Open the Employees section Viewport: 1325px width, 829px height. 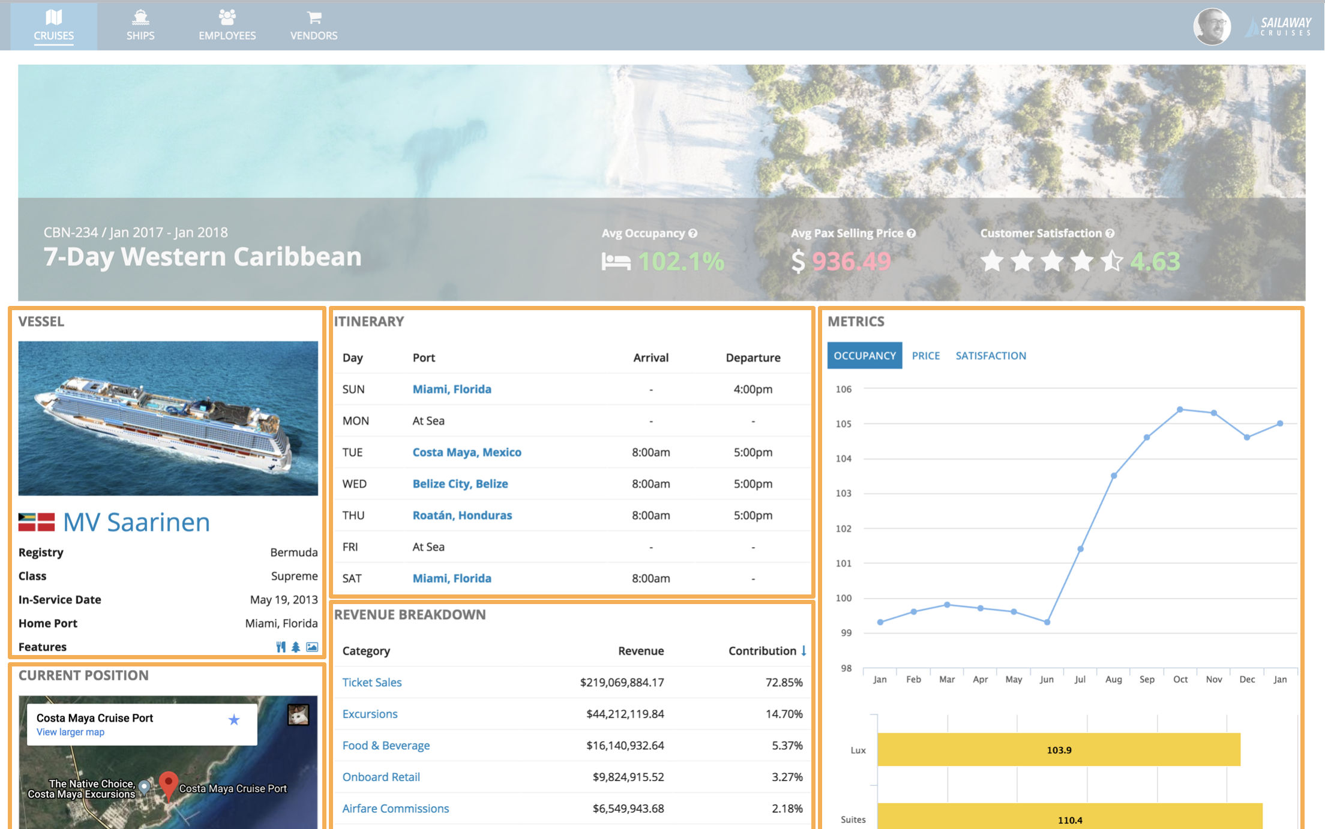pyautogui.click(x=227, y=26)
